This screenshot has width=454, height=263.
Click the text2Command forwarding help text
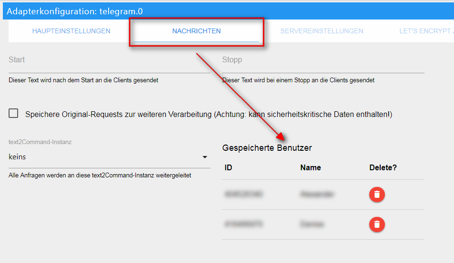coord(100,175)
